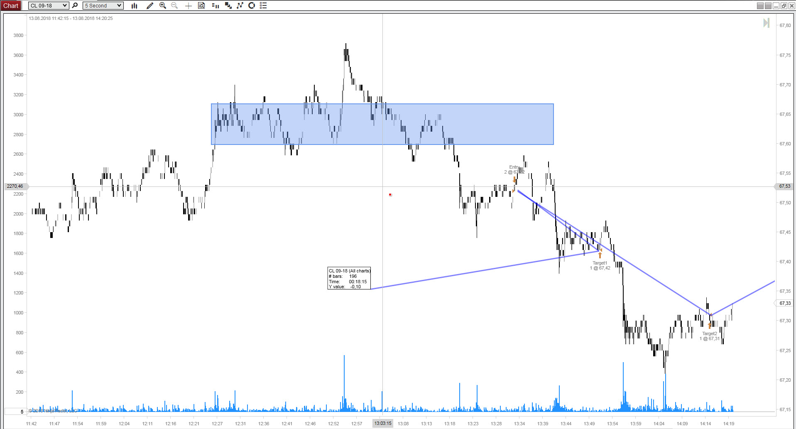Click the Target1 1 @ 67,42 label
Screen dimensions: 796x429
click(600, 265)
